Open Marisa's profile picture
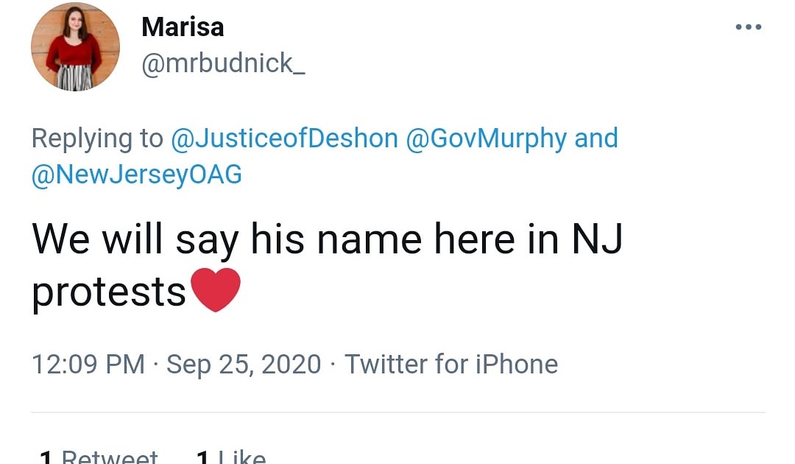Image resolution: width=795 pixels, height=464 pixels. (x=75, y=47)
